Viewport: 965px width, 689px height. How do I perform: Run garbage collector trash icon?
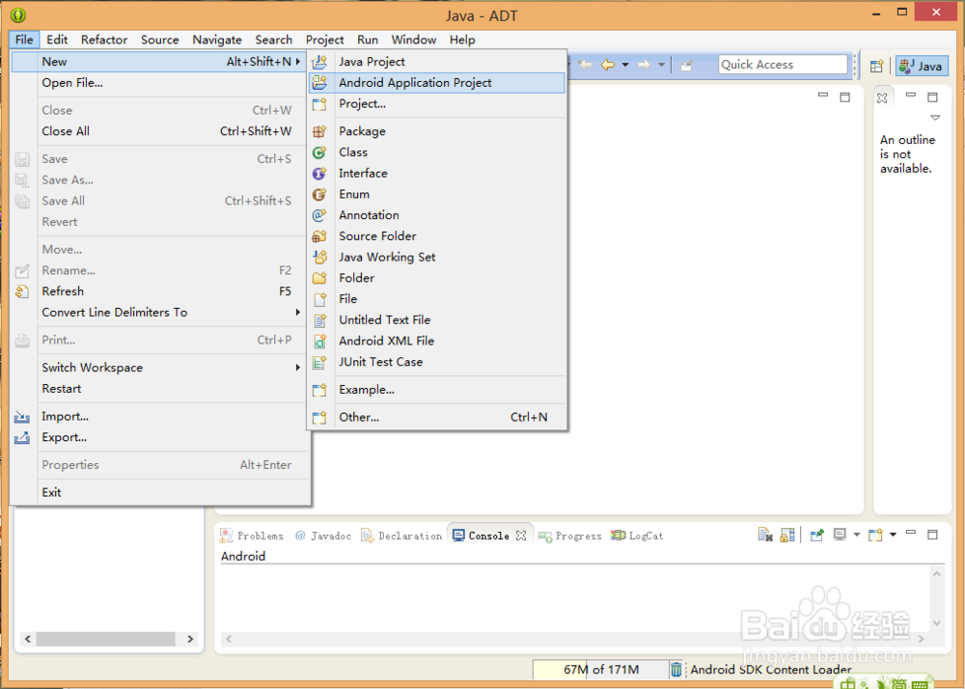coord(675,669)
